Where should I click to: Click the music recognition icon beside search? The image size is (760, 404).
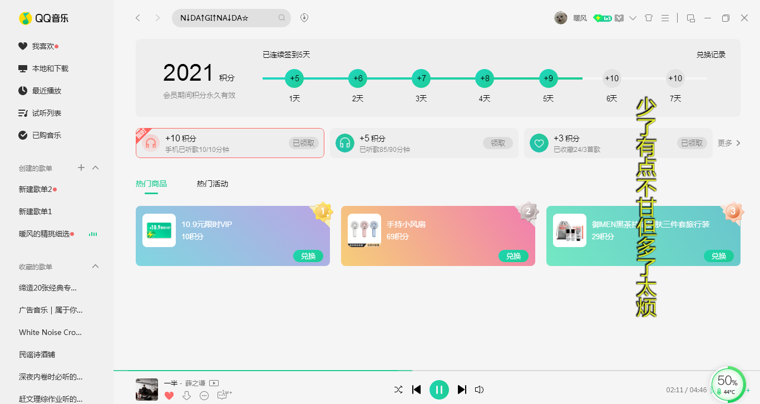click(x=304, y=18)
